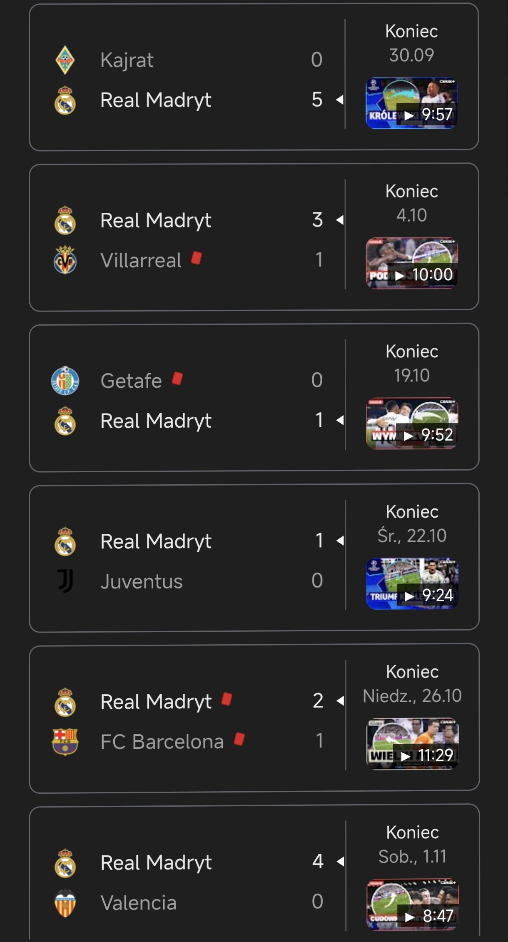Open the Valencia team name link
This screenshot has height=942, width=508.
[139, 903]
